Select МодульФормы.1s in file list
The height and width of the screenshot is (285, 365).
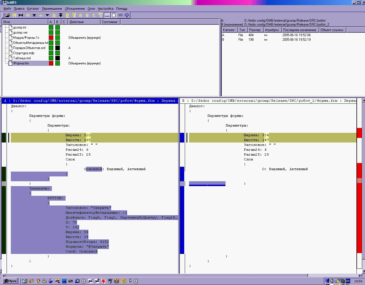click(26, 38)
